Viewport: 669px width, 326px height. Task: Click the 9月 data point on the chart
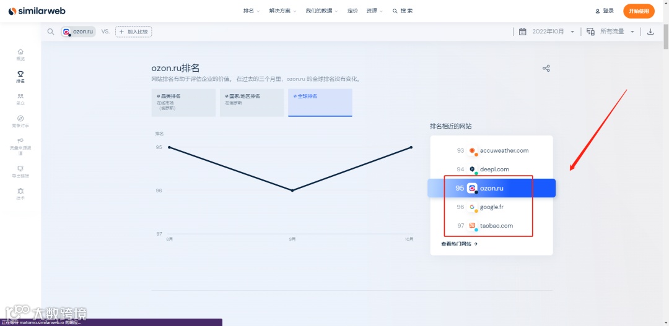(x=292, y=191)
